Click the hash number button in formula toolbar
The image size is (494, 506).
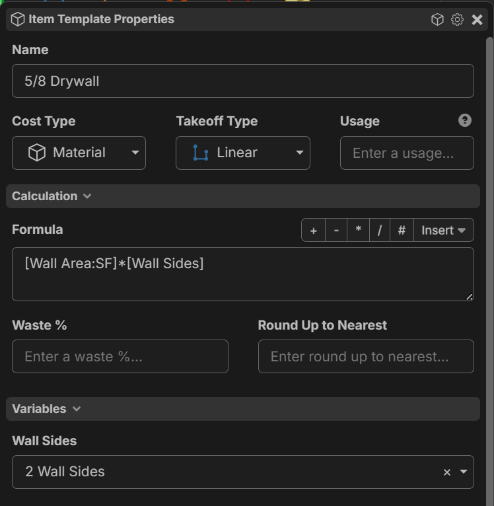coord(402,230)
